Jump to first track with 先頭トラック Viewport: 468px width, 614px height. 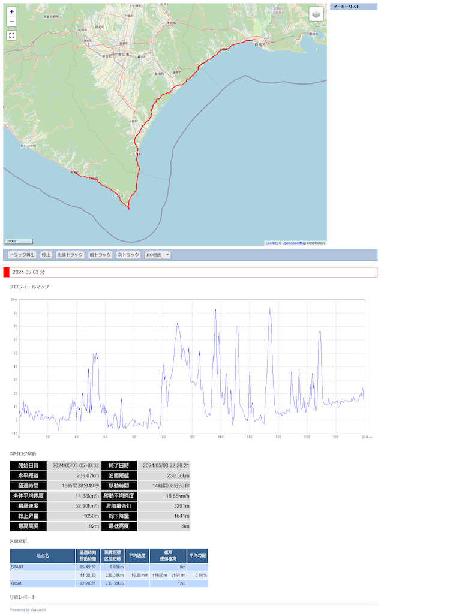point(70,255)
